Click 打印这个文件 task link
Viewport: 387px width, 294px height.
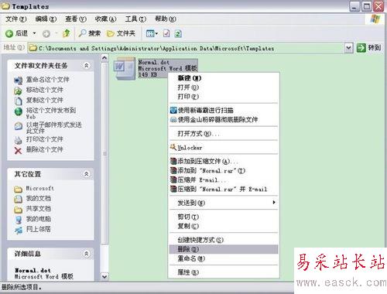pyautogui.click(x=45, y=139)
